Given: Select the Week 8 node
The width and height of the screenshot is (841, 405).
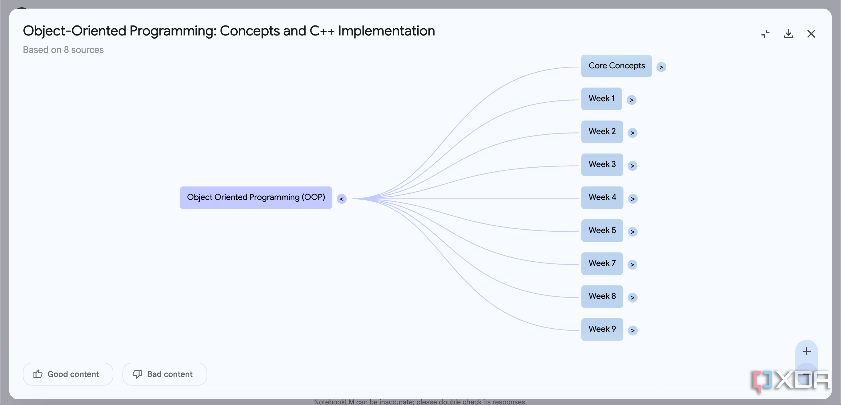Looking at the screenshot, I should (x=602, y=297).
